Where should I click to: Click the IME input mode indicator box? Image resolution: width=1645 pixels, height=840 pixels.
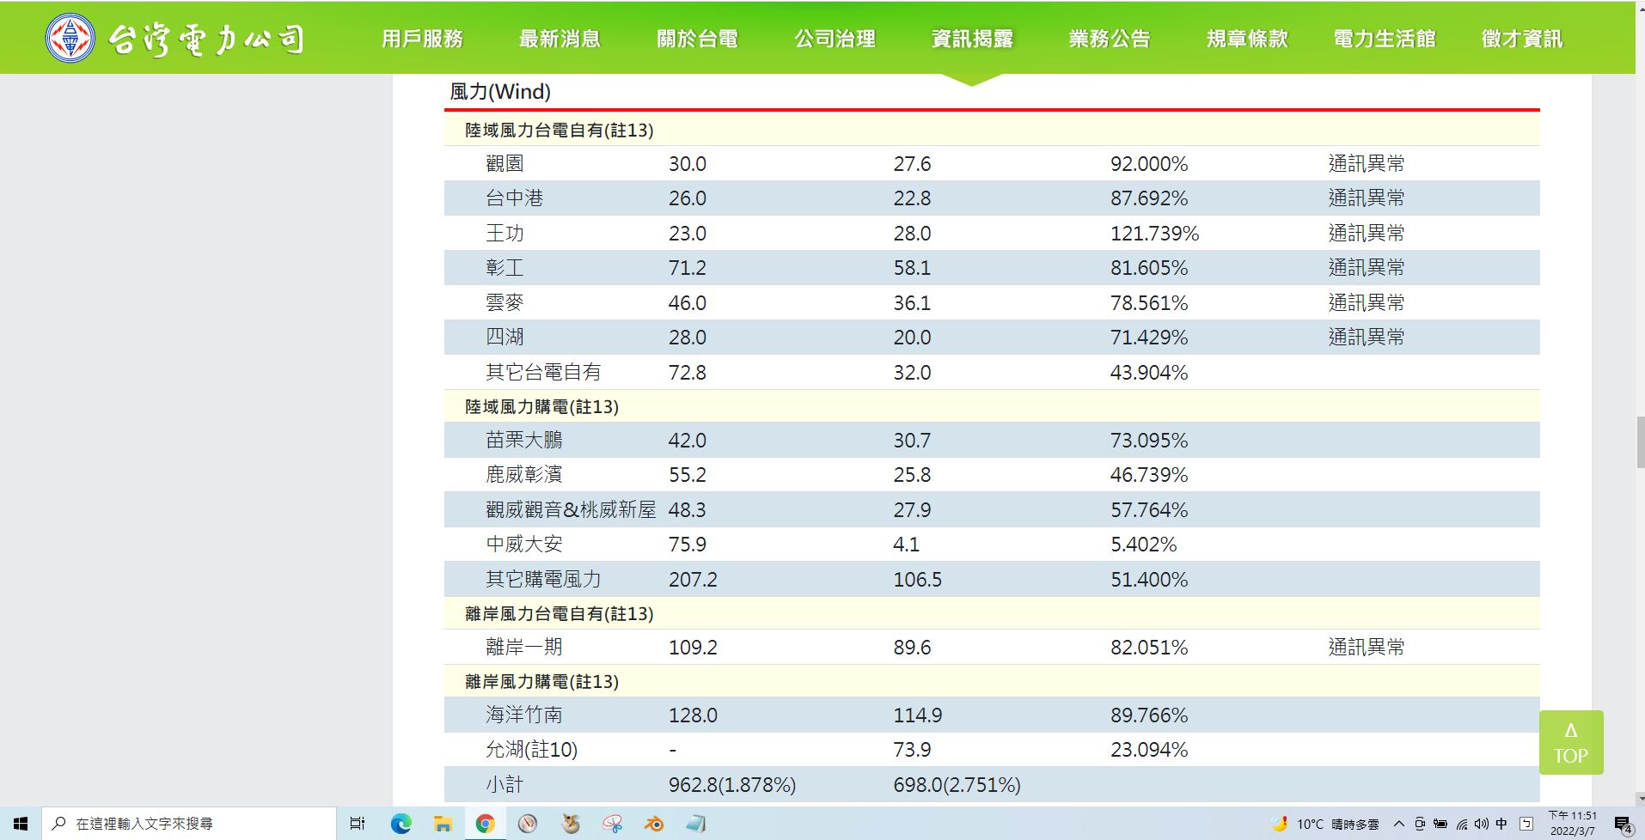[1526, 824]
